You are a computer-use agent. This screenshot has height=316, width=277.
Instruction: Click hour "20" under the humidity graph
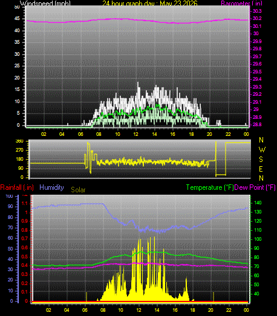coord(210,310)
